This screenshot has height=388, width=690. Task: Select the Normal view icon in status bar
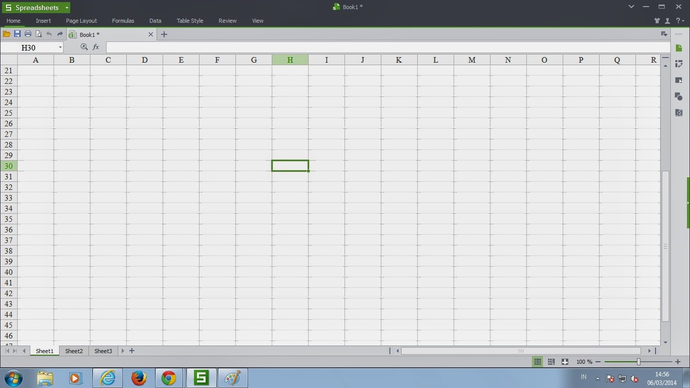click(537, 362)
